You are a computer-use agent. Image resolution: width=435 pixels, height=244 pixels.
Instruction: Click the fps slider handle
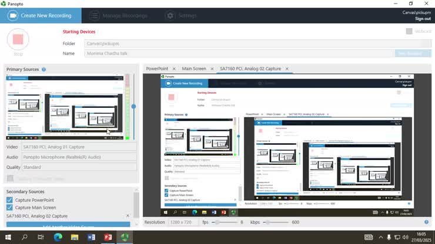[217, 222]
